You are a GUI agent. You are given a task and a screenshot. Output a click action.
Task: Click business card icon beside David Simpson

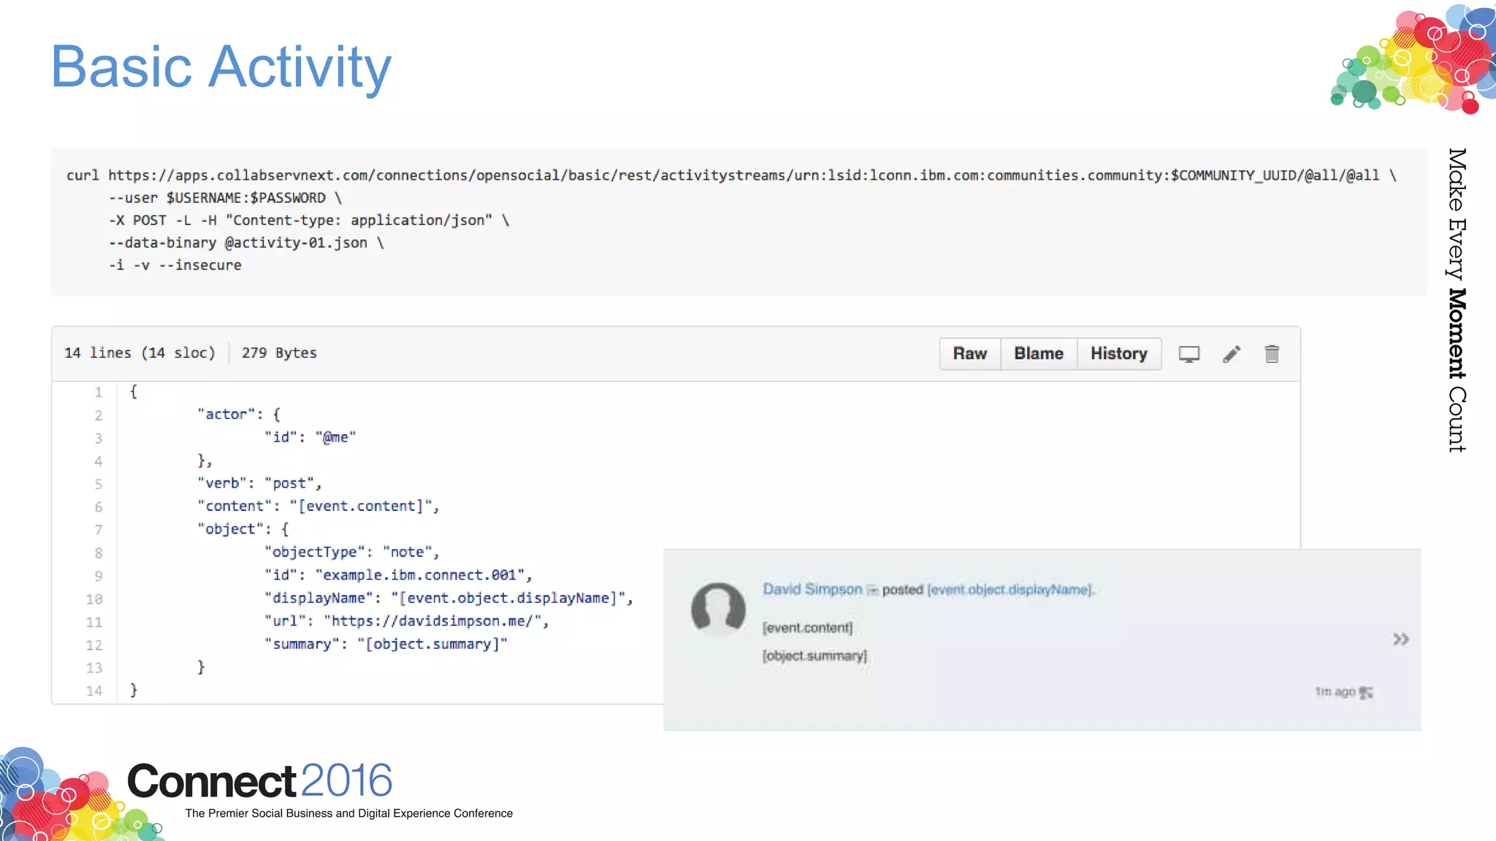872,590
